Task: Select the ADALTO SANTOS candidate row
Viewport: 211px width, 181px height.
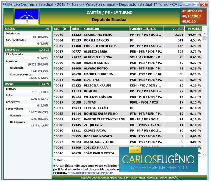Action: pos(127,63)
